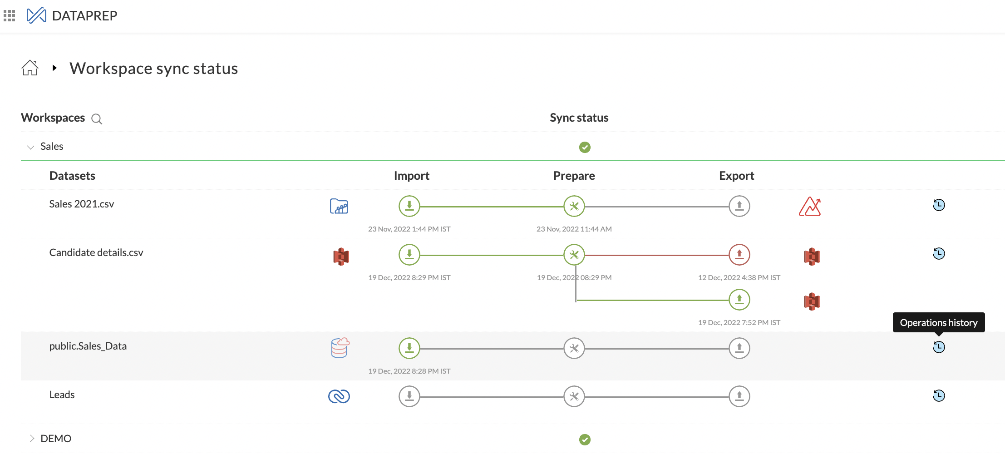Screen dimensions: 1005x454
Task: Expand the DEMO workspace
Action: pos(32,439)
